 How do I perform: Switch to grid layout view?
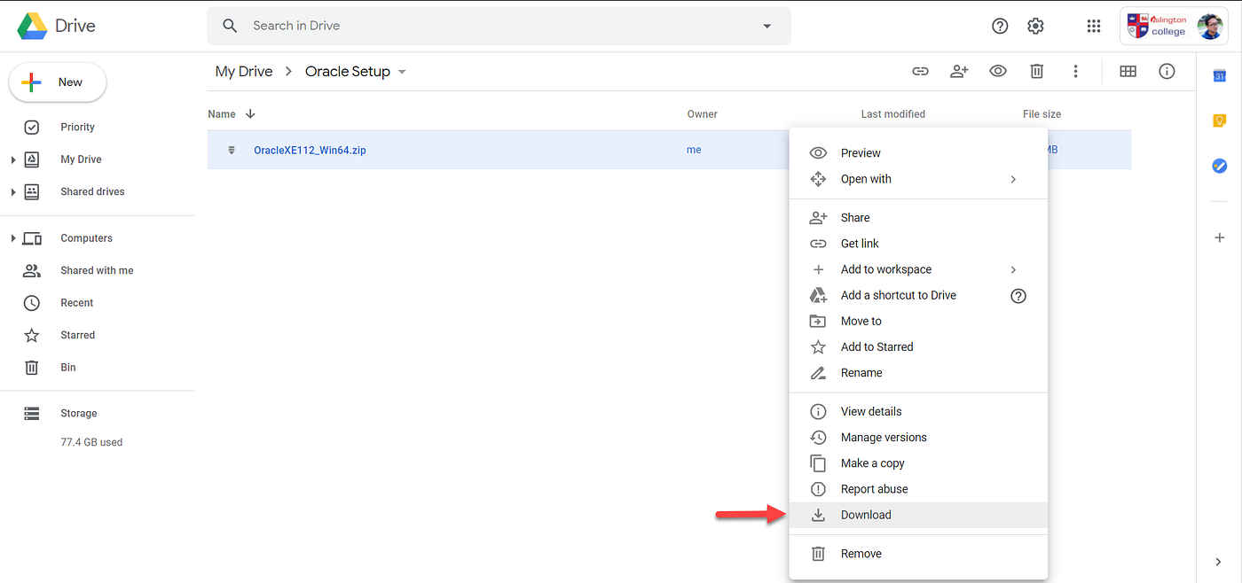(1128, 72)
